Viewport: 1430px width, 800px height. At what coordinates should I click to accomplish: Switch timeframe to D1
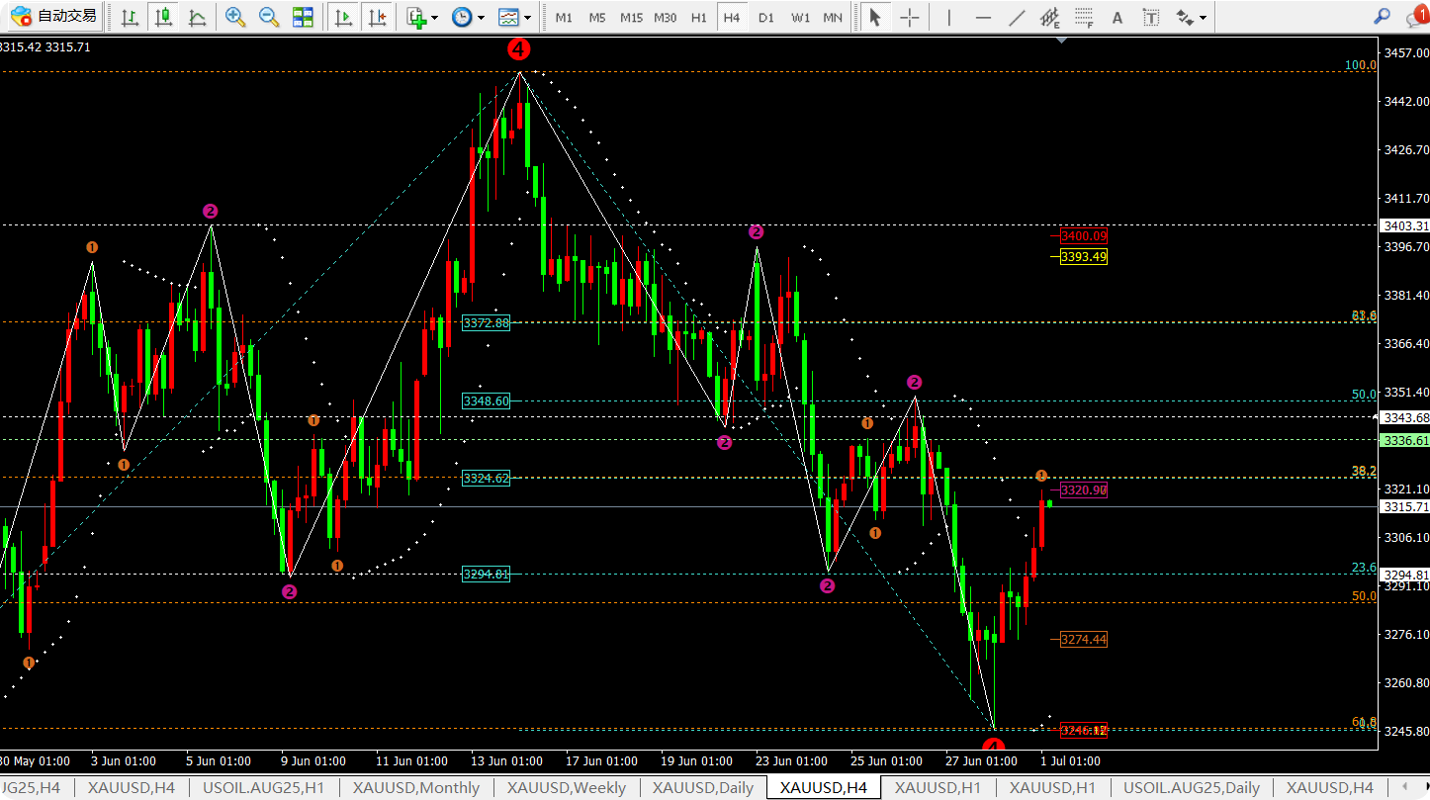click(x=765, y=18)
